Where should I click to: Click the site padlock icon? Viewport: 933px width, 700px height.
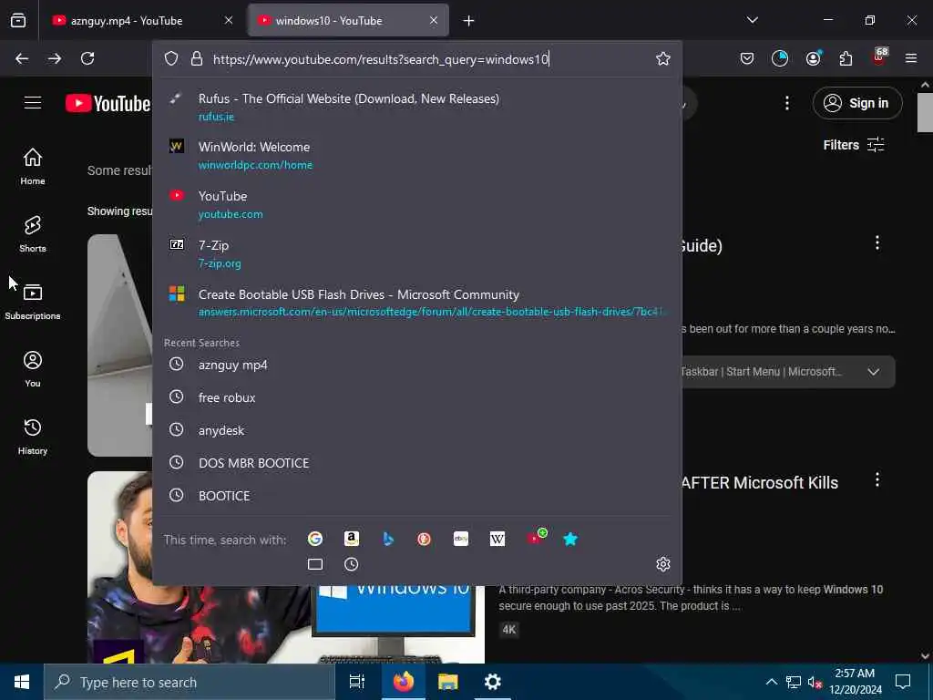(197, 58)
